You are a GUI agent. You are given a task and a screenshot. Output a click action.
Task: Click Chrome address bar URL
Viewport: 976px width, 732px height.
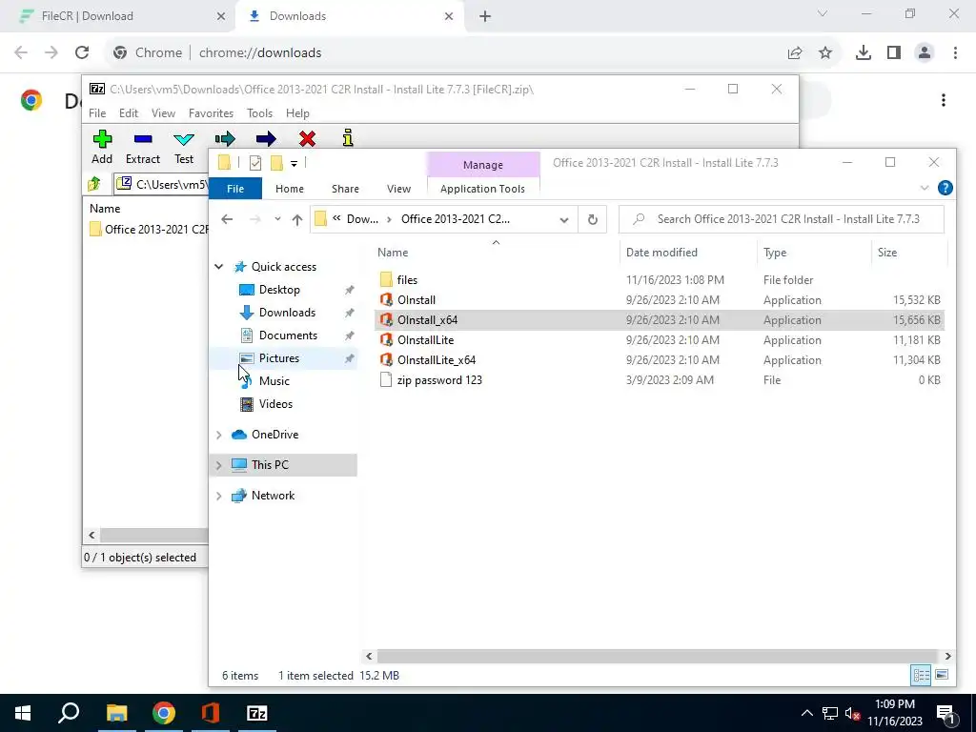click(260, 53)
